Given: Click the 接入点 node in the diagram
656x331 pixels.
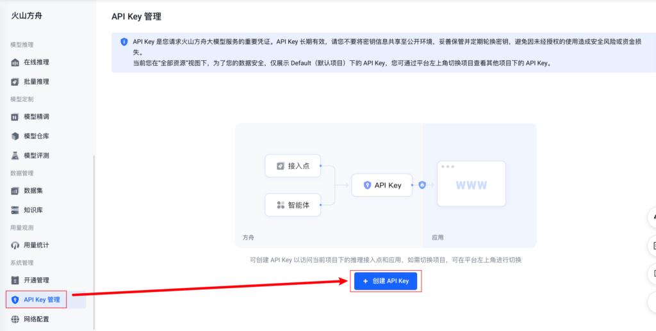Looking at the screenshot, I should (x=293, y=166).
